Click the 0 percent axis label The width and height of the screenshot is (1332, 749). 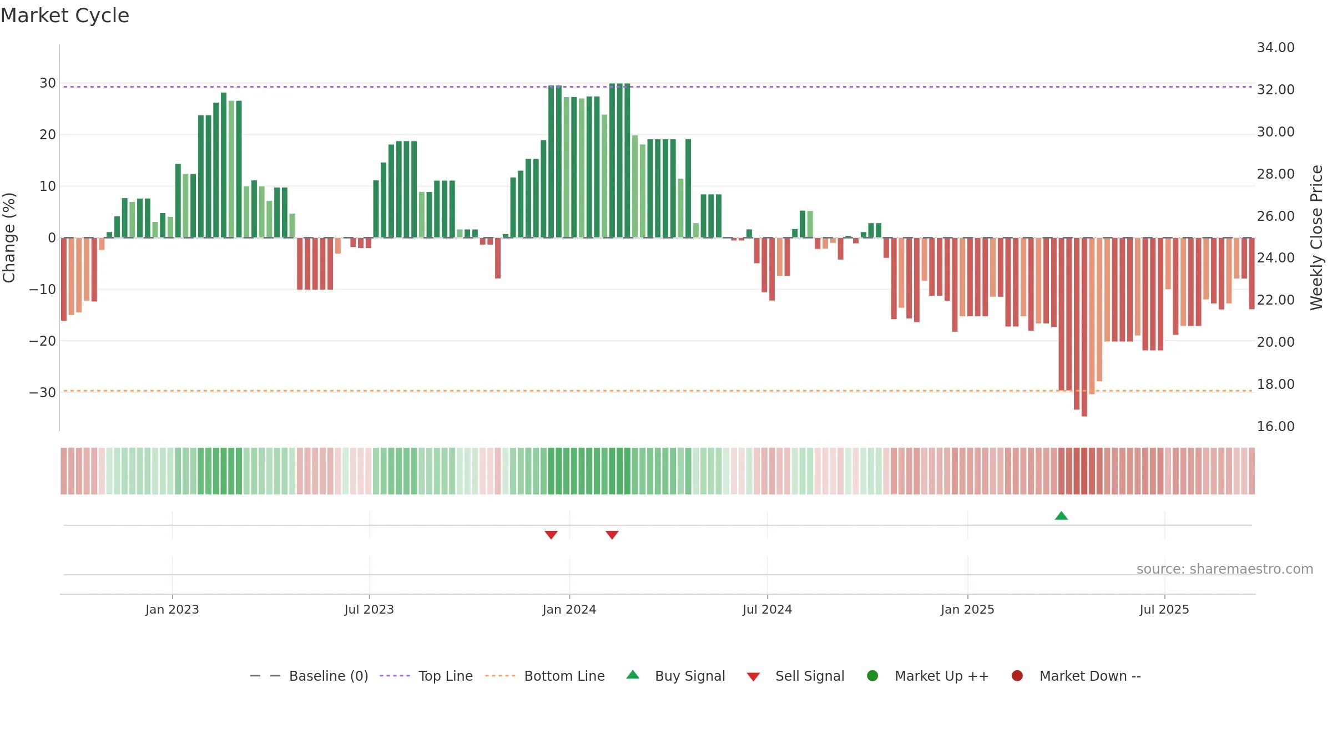pos(52,238)
